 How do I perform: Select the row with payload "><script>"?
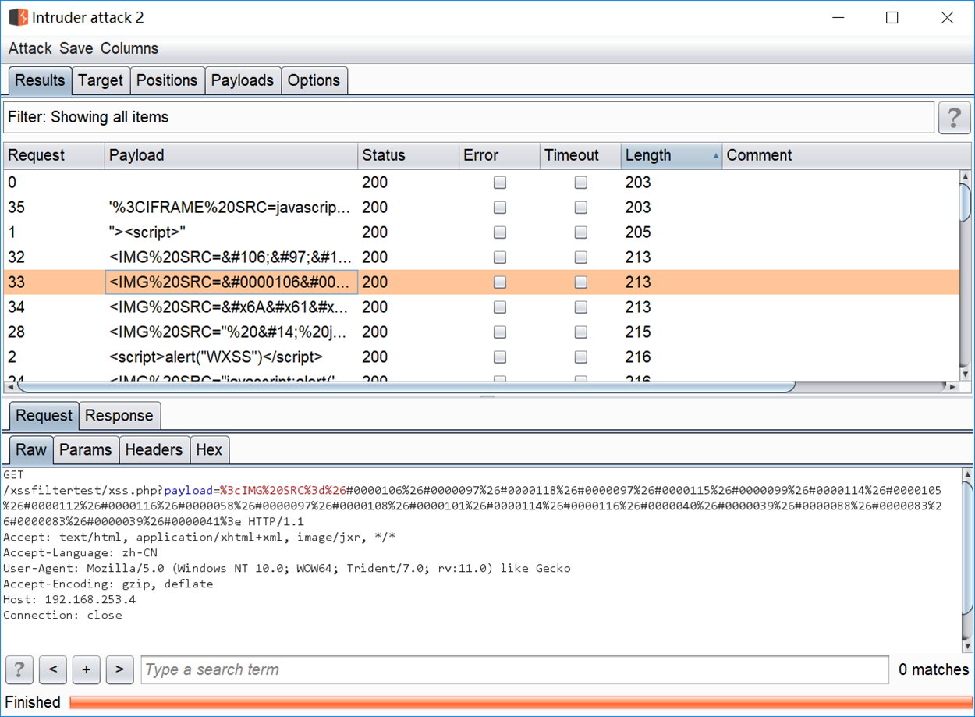point(481,232)
